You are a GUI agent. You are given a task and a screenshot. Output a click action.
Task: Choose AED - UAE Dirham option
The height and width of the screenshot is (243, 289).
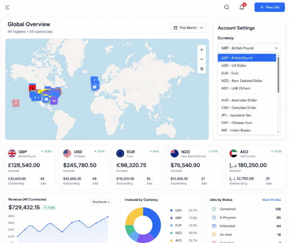(x=247, y=88)
